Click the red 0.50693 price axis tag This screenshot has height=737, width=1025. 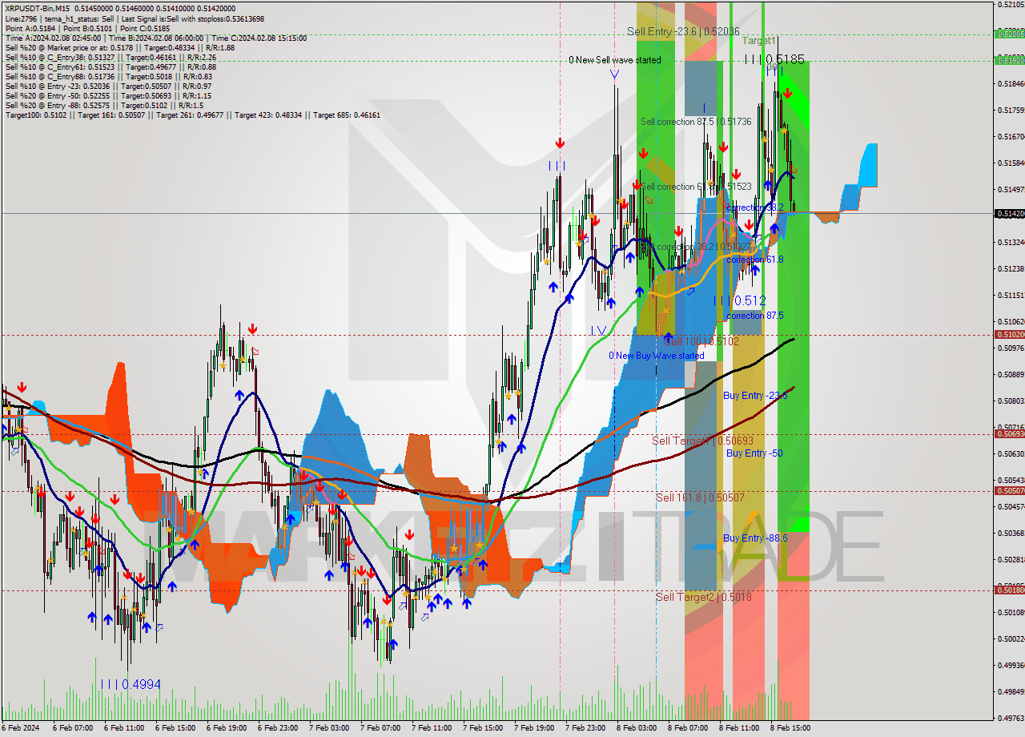pos(1009,434)
